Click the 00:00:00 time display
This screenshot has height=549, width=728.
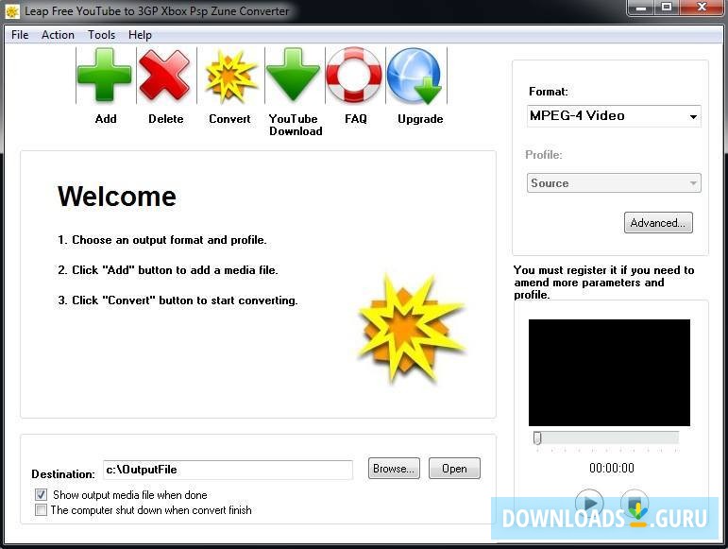tap(612, 468)
